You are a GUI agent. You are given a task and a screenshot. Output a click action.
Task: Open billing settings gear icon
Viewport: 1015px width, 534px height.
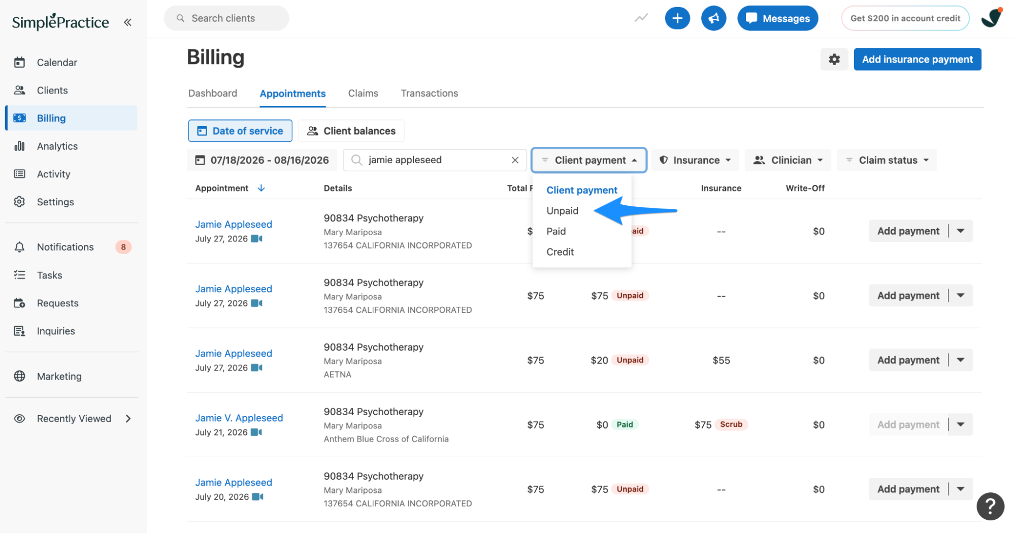coord(834,59)
